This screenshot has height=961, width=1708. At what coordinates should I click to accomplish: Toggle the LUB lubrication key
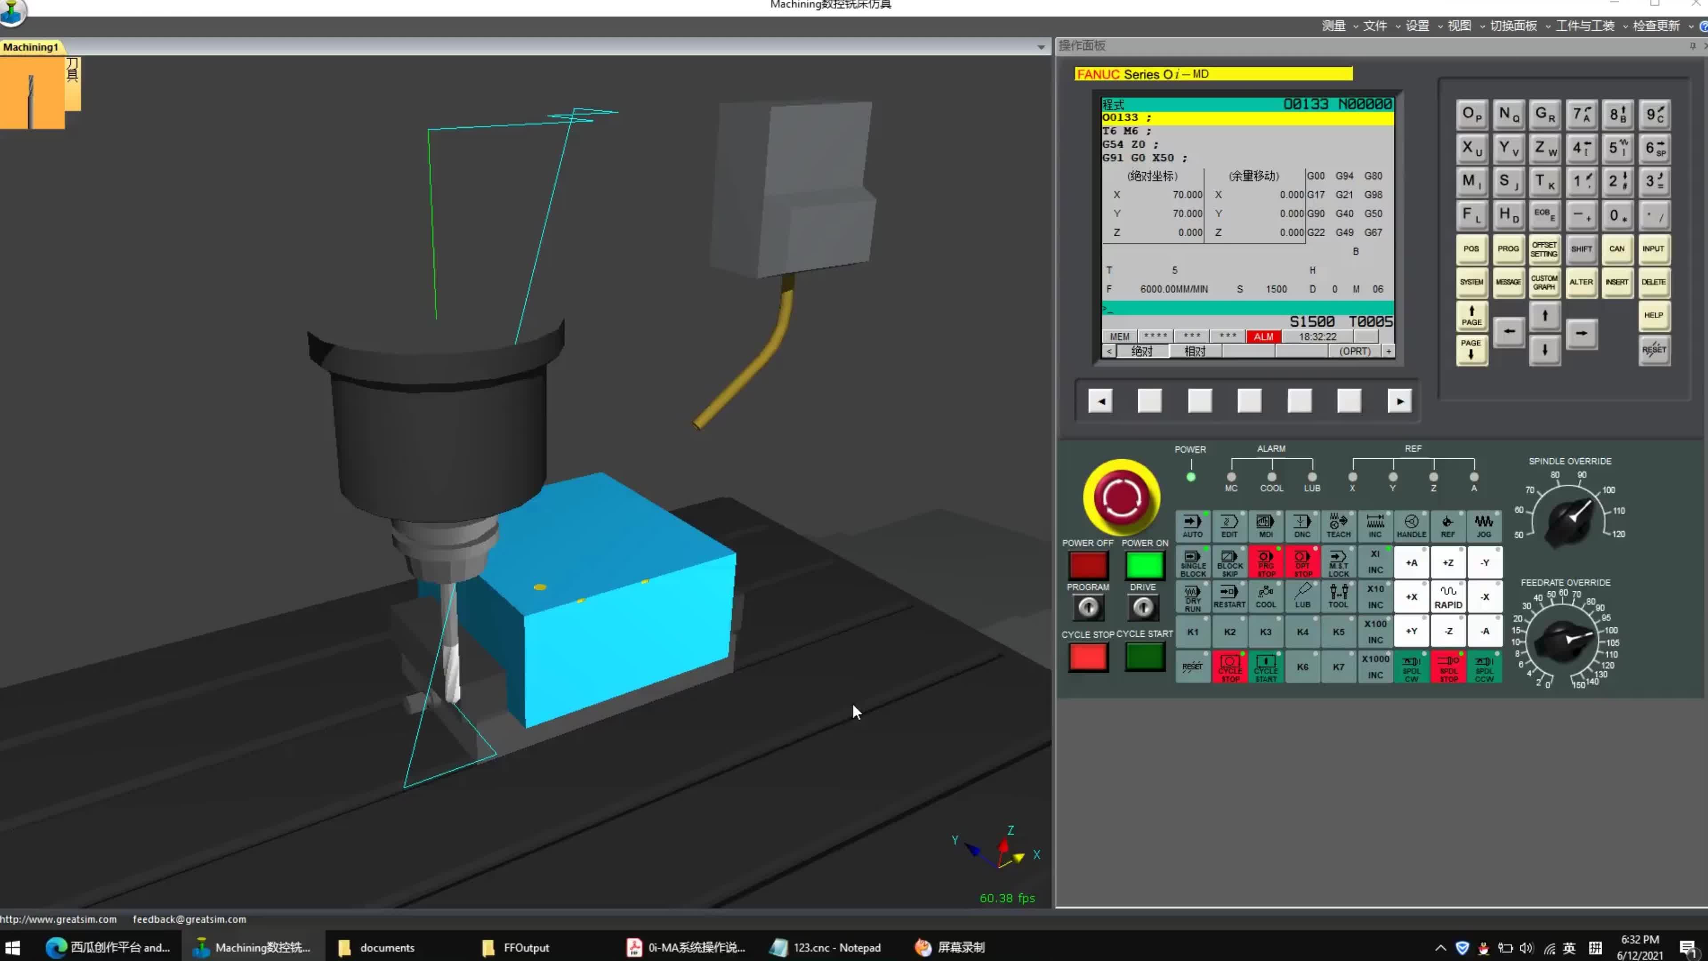[x=1302, y=596]
